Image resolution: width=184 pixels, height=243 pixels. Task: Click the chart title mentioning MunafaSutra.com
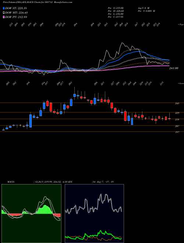(x=38, y=2)
